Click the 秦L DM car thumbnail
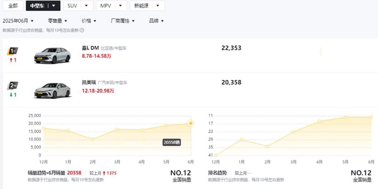378x189 pixels. click(52, 55)
